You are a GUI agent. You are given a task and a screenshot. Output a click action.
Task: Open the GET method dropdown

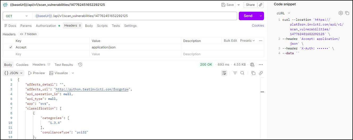coord(17,16)
